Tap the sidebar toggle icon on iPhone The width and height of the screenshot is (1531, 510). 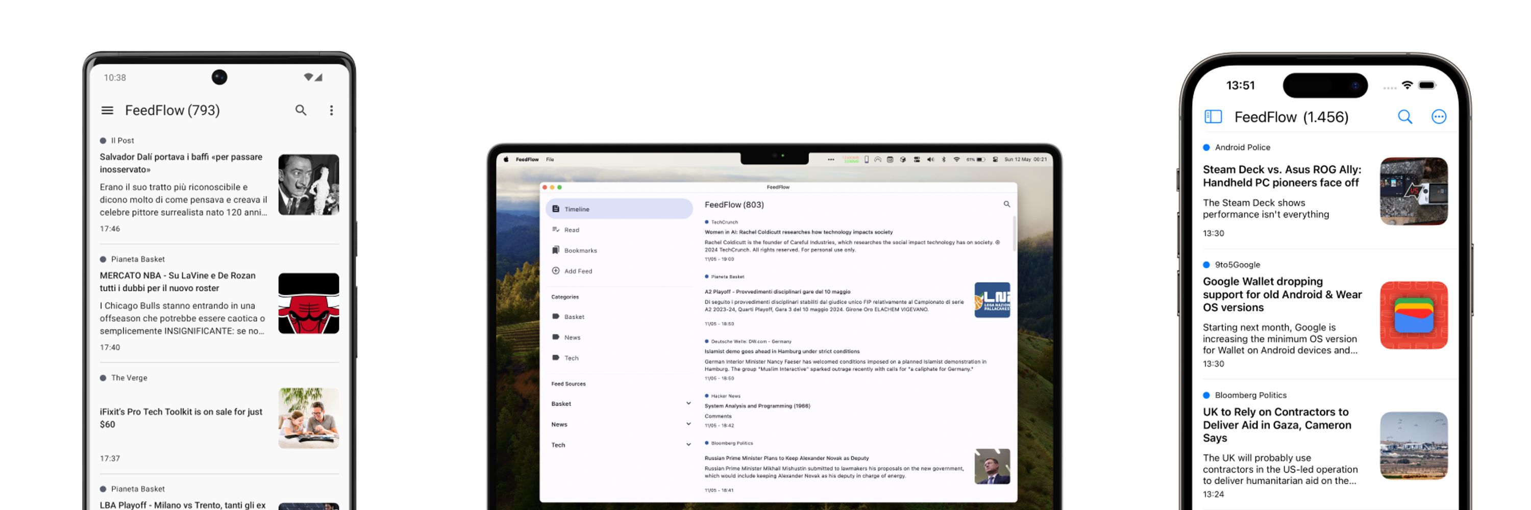(1213, 117)
